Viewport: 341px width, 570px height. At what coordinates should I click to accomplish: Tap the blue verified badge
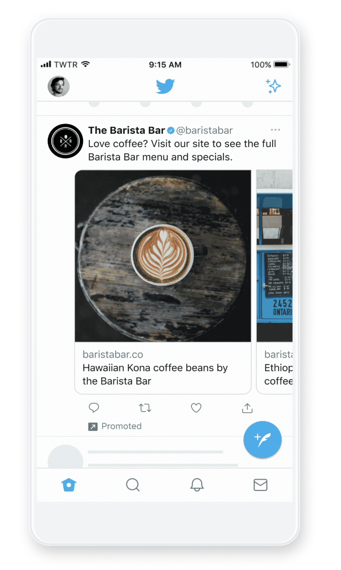[x=171, y=131]
